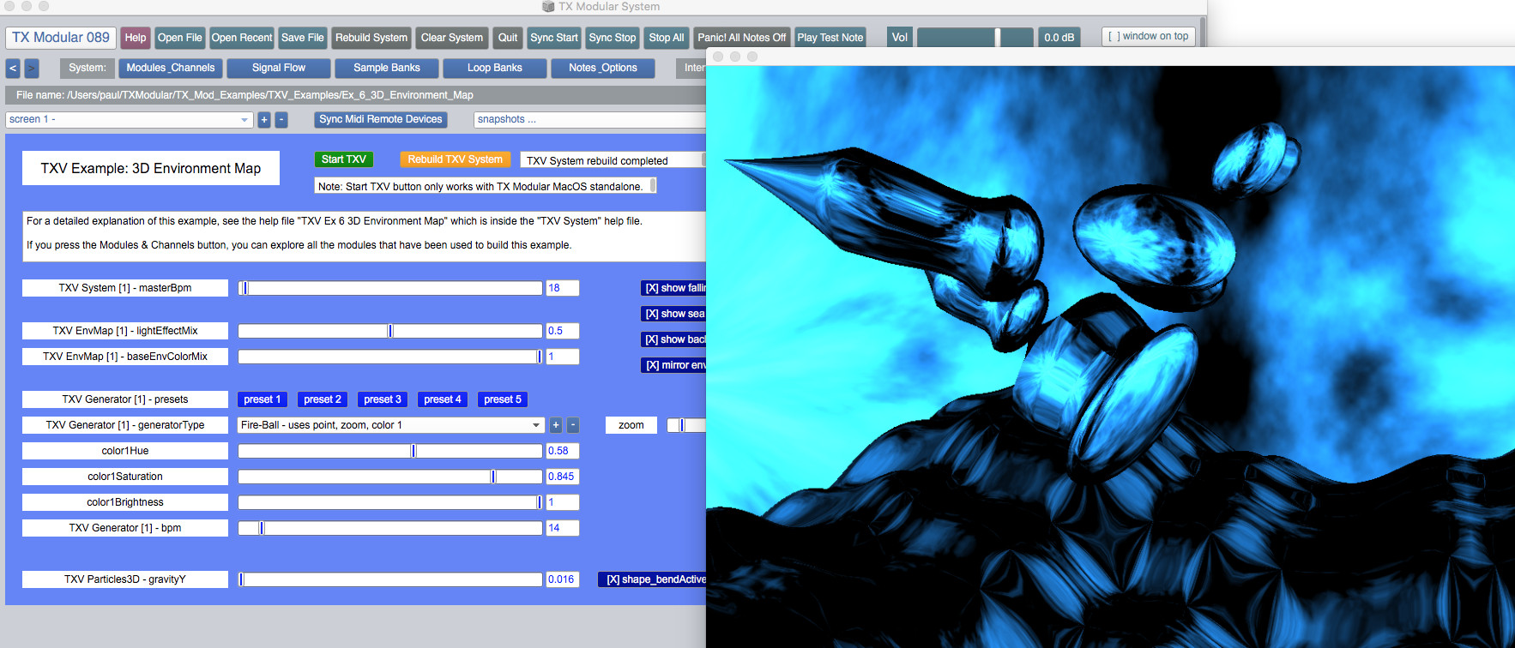The width and height of the screenshot is (1515, 648).
Task: Toggle the shape_bendActive checkbox
Action: (x=654, y=579)
